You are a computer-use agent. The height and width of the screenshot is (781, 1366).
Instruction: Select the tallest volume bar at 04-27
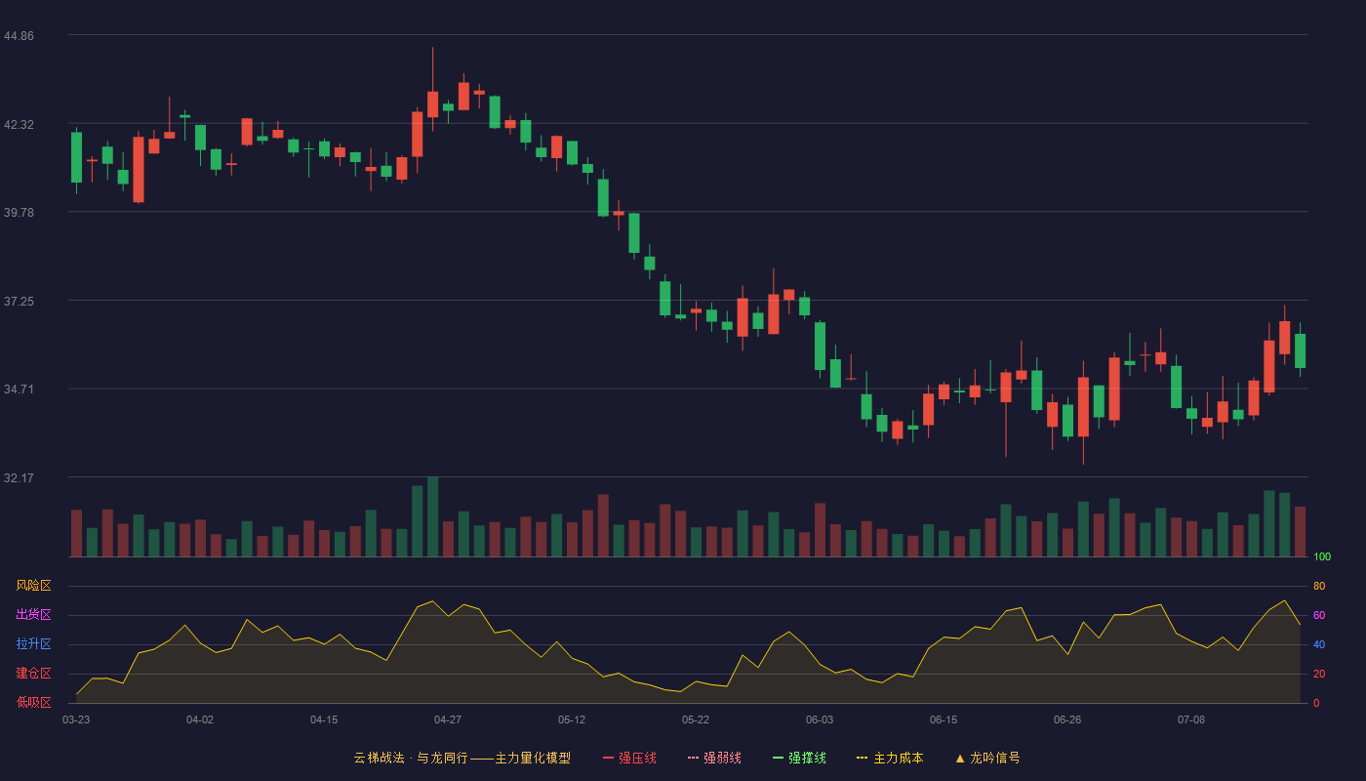[x=432, y=517]
